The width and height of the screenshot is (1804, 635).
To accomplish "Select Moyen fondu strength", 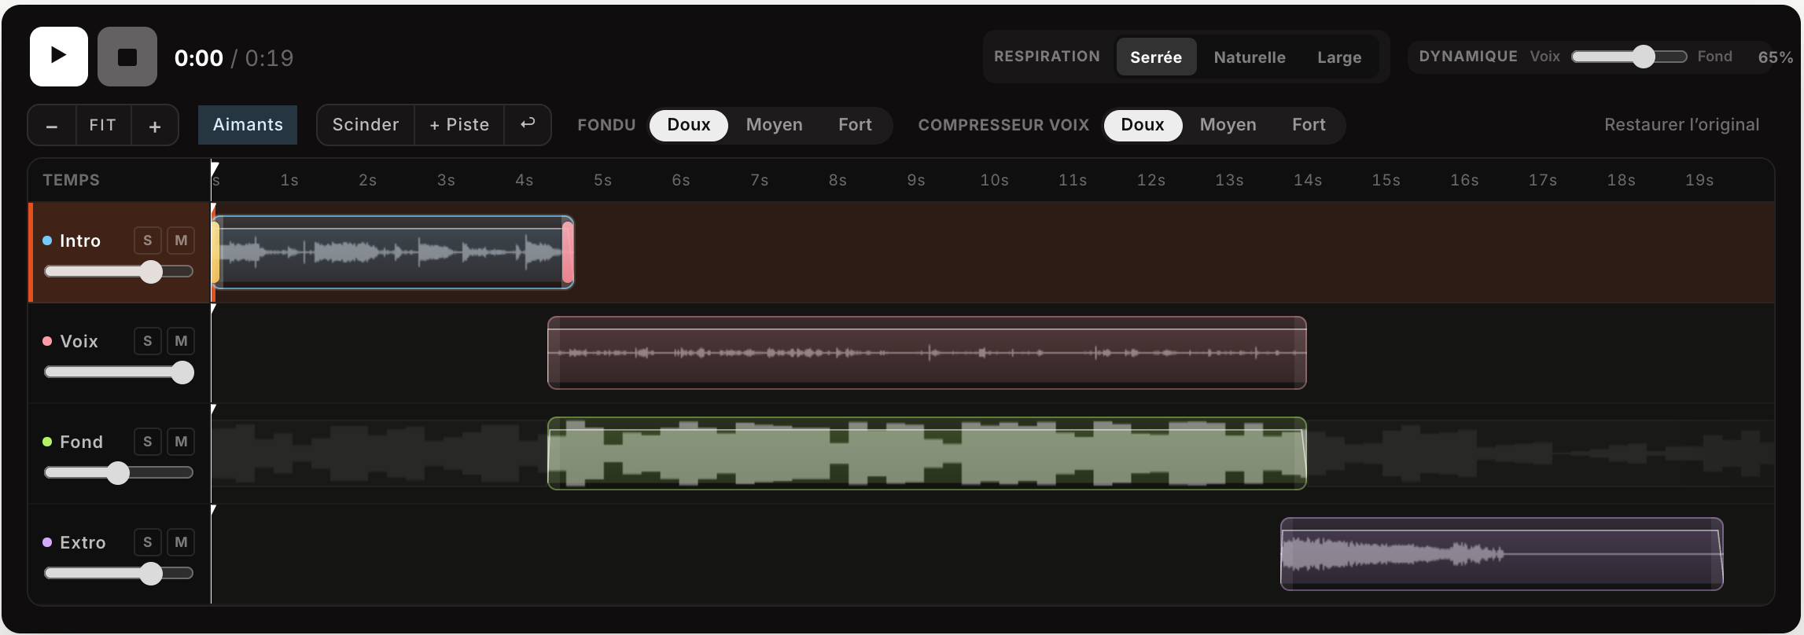I will (774, 125).
